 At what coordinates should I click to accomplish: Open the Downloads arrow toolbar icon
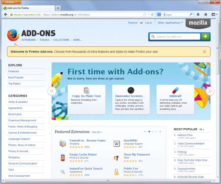[x=198, y=14]
